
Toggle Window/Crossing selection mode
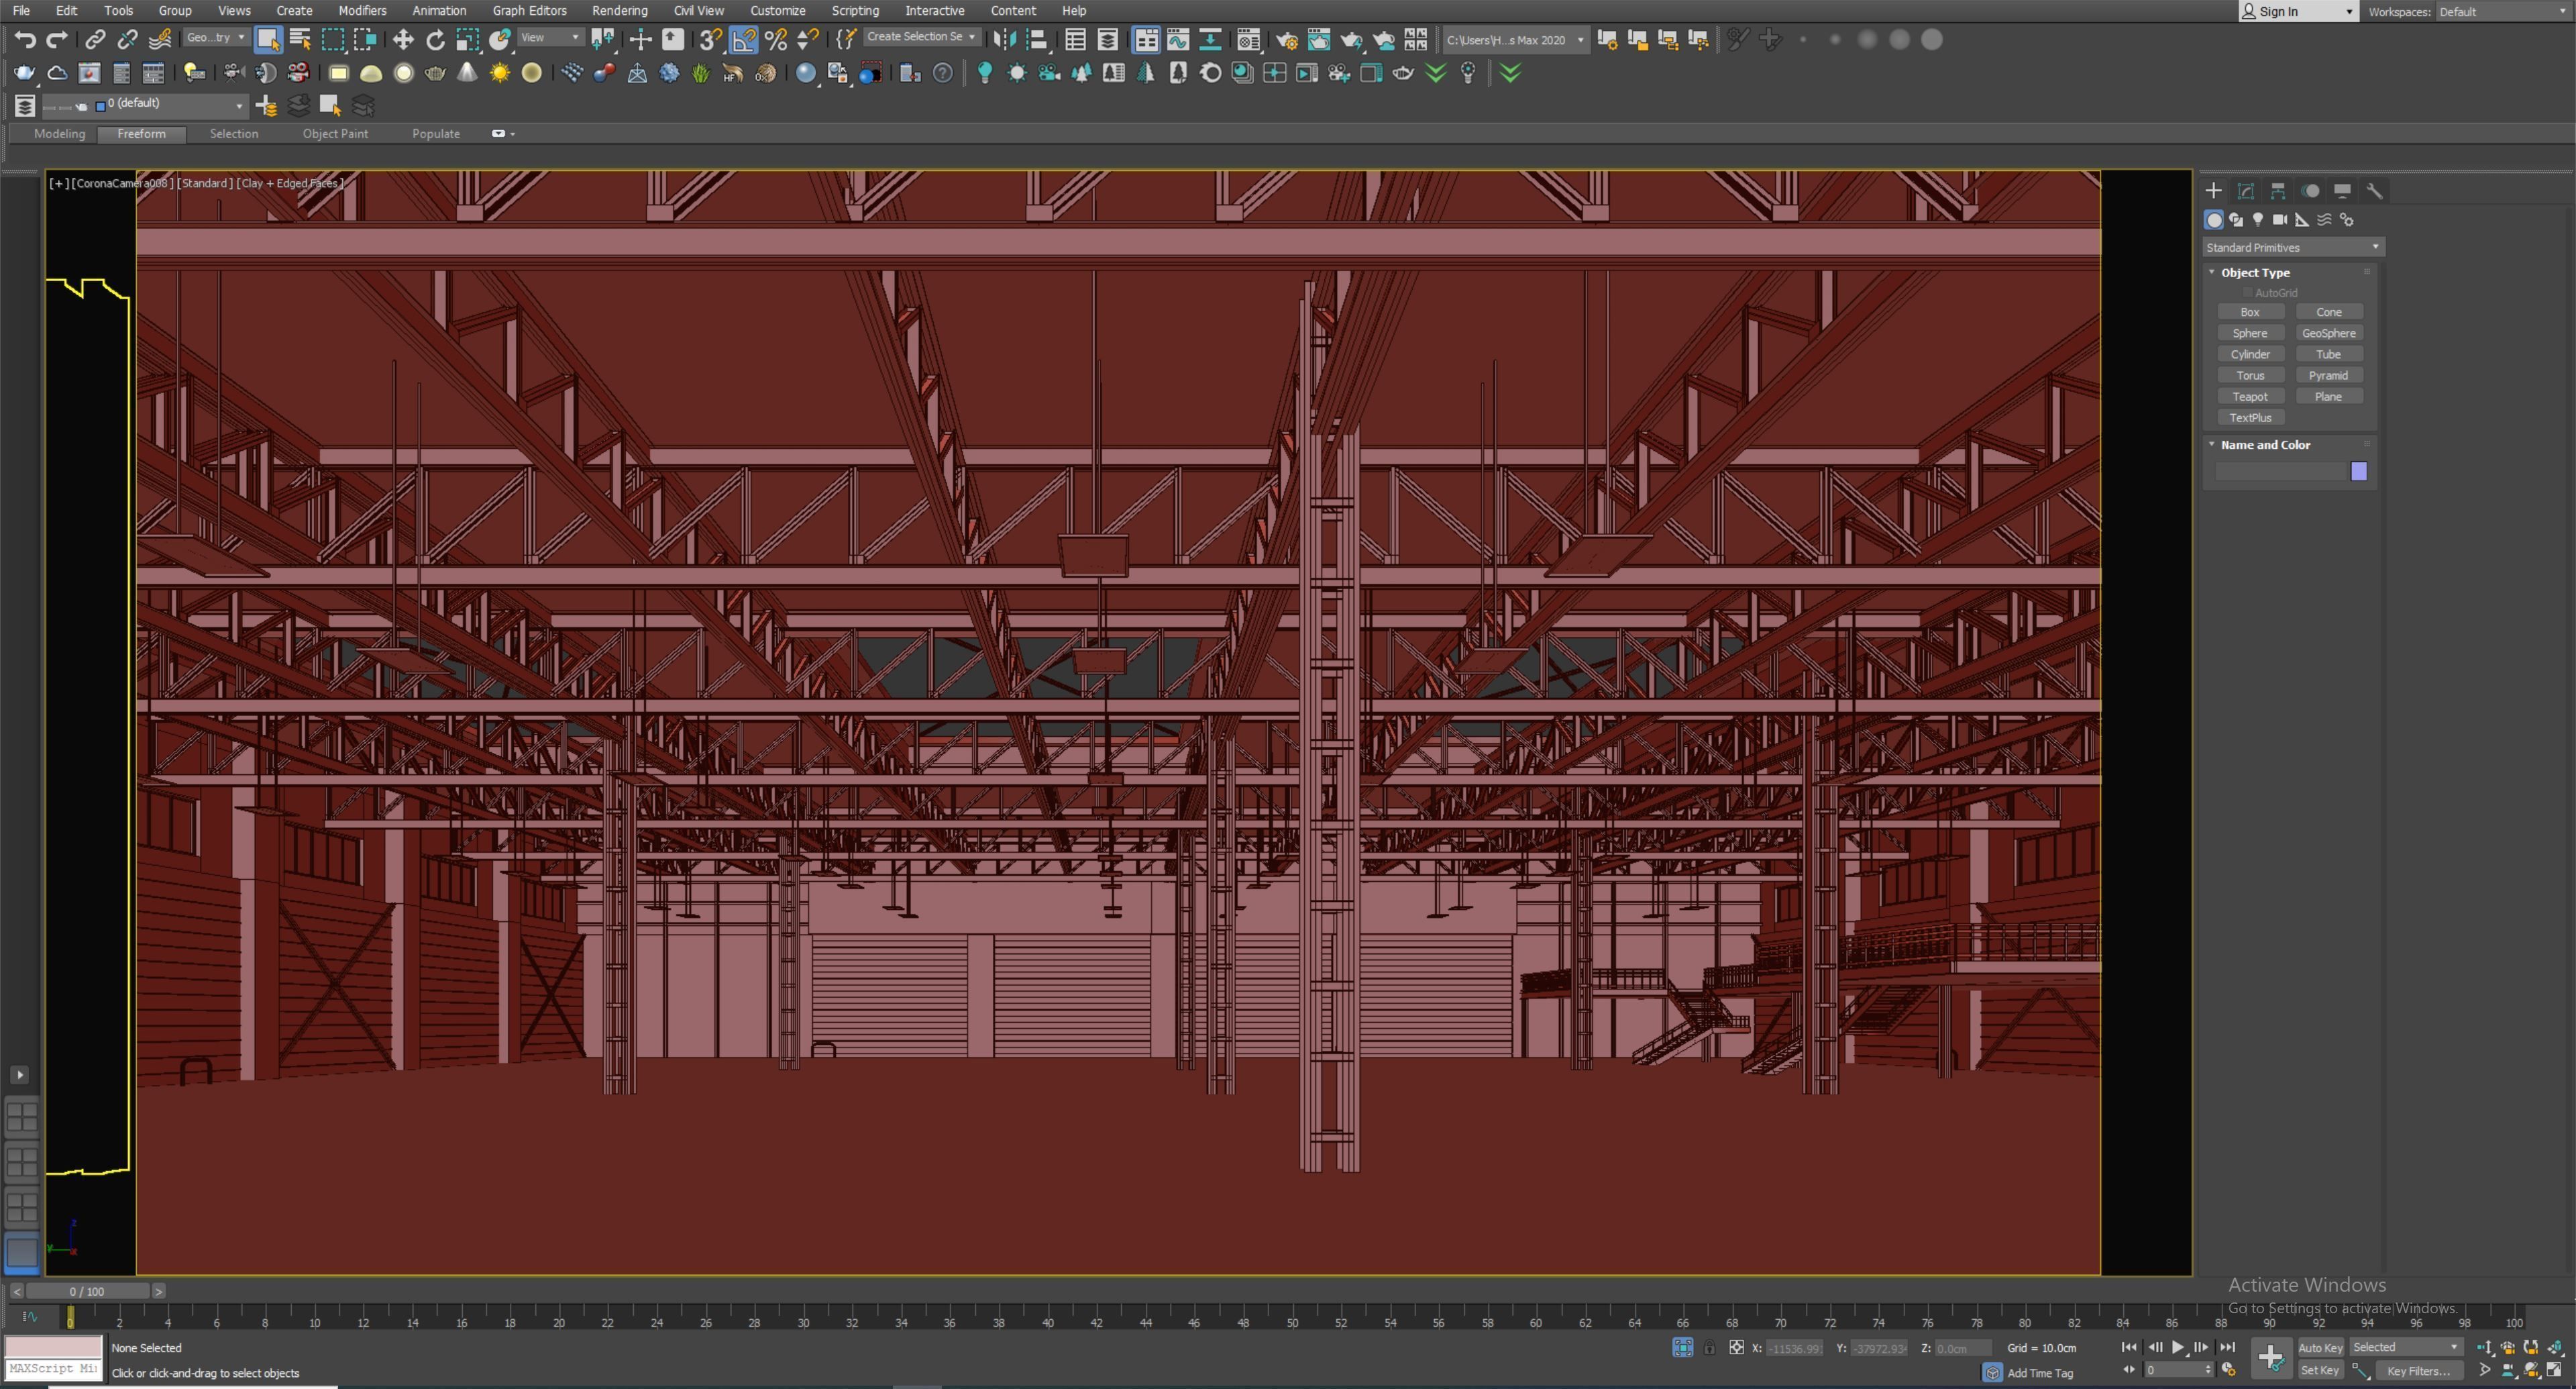365,40
